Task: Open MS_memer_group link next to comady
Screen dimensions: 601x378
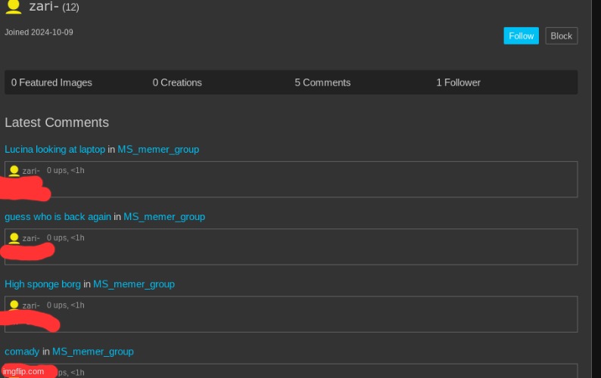Action: (x=93, y=352)
